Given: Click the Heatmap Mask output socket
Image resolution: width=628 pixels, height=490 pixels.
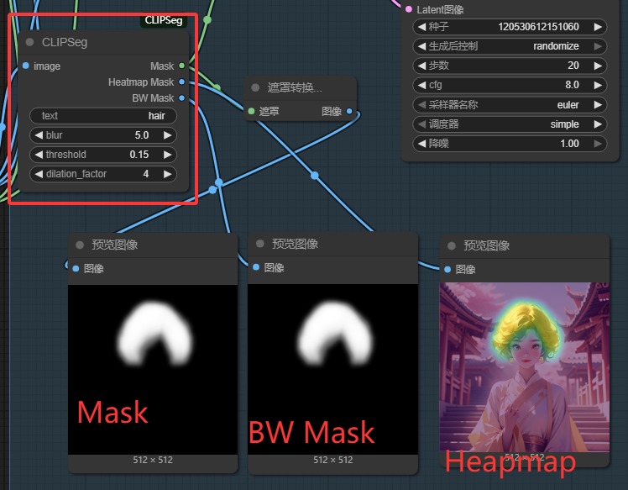Looking at the screenshot, I should 182,82.
